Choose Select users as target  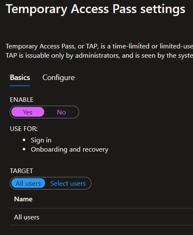pos(68,184)
